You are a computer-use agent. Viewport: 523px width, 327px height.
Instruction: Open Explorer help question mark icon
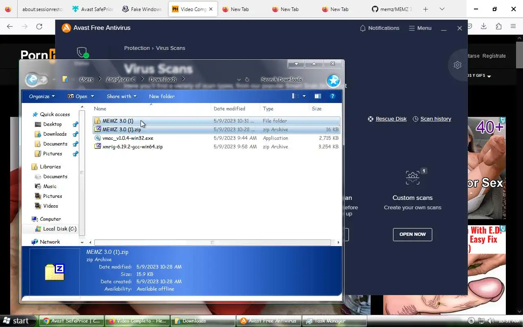pyautogui.click(x=333, y=96)
